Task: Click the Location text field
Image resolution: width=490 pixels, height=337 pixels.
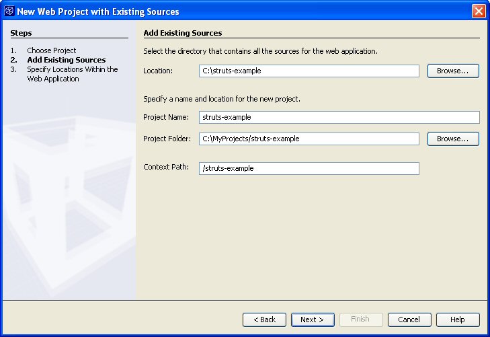Action: pos(309,71)
